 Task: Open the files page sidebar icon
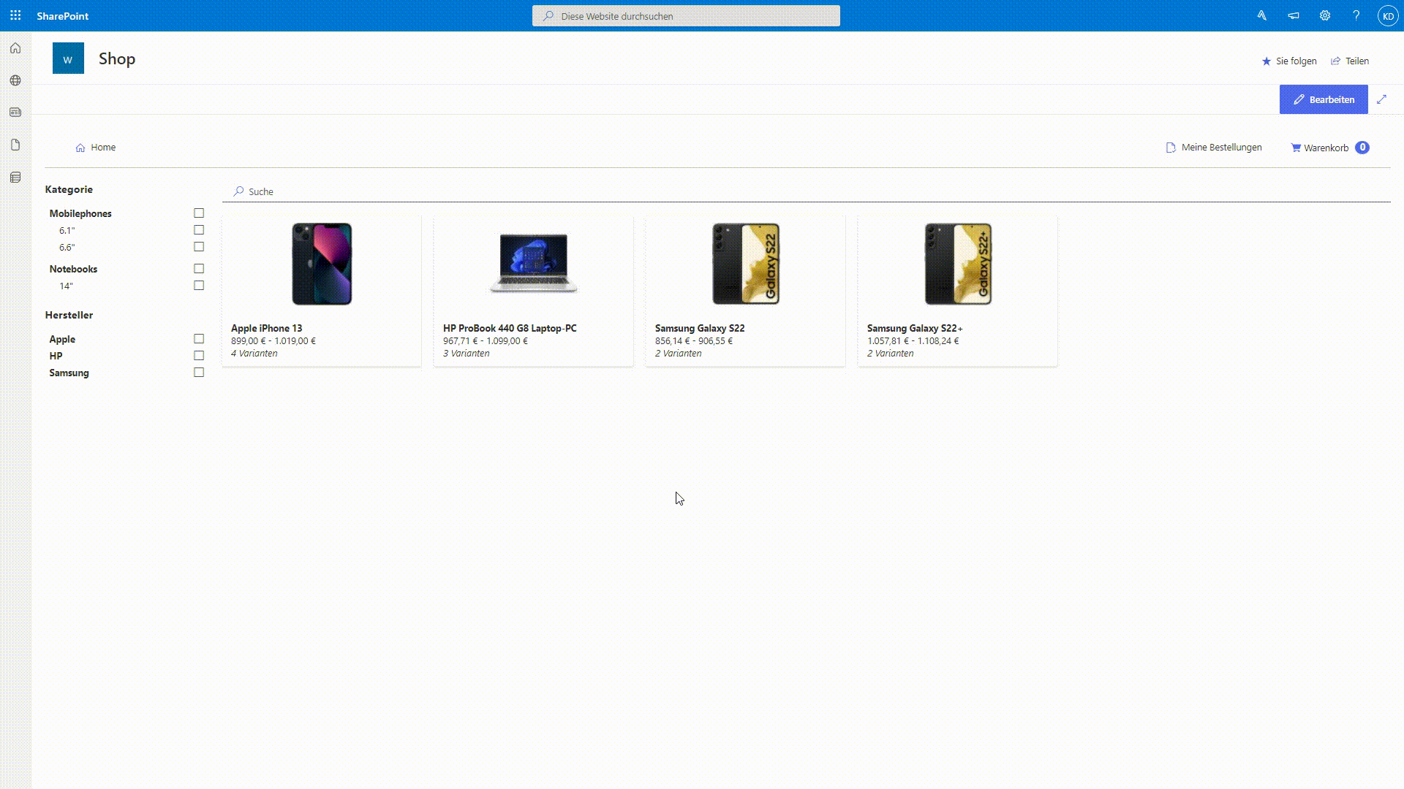coord(15,145)
